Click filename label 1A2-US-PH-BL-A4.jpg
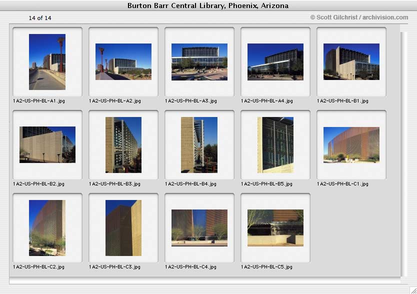The height and width of the screenshot is (294, 417). click(266, 101)
